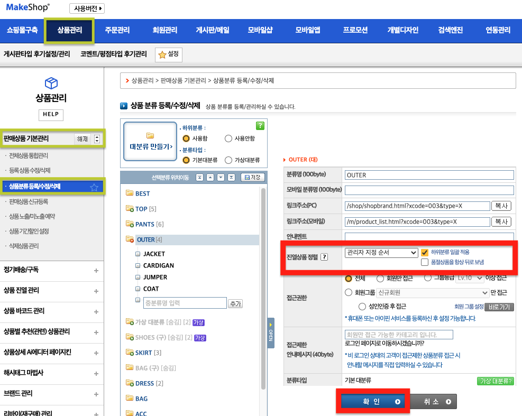The width and height of the screenshot is (522, 416).
Task: Select 성인인증 후 접근 radio
Action: pyautogui.click(x=362, y=307)
